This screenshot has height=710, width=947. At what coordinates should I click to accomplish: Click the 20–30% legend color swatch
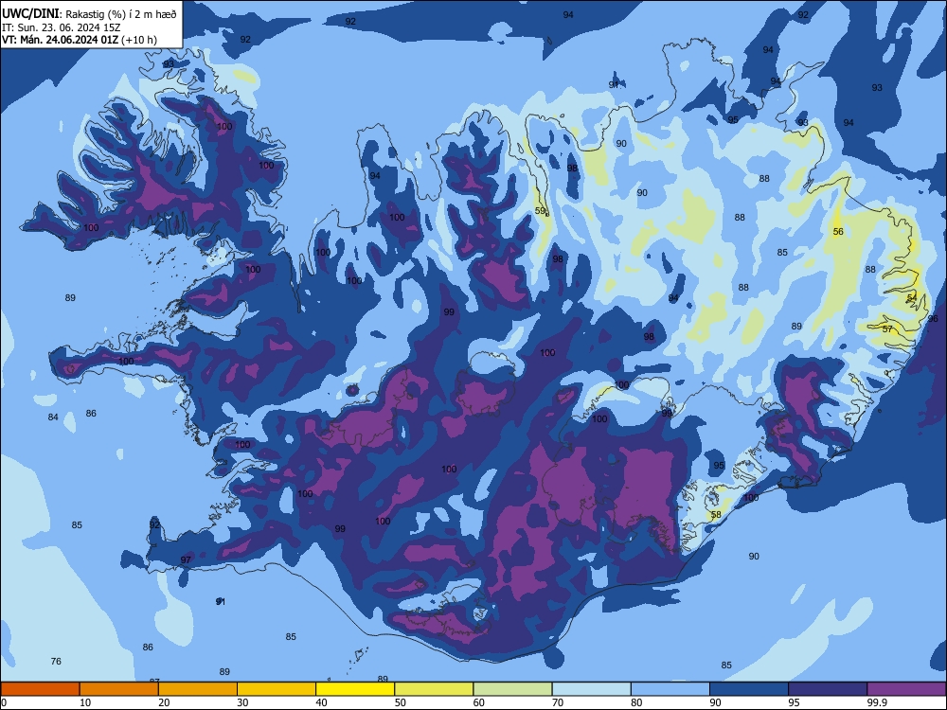(198, 689)
